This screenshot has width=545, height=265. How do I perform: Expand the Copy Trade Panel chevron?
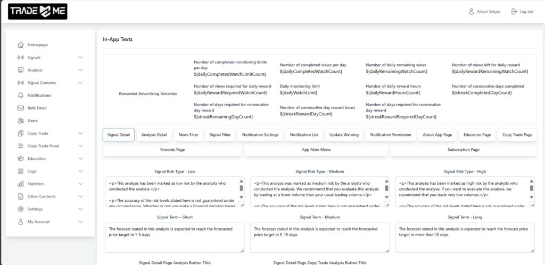click(x=80, y=146)
